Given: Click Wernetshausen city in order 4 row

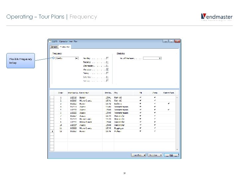Looking at the screenshot, I should pyautogui.click(x=121, y=107).
